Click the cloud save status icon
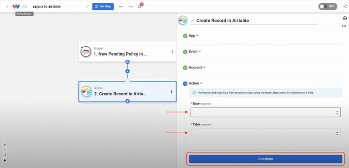349x168 pixels. [25, 6]
